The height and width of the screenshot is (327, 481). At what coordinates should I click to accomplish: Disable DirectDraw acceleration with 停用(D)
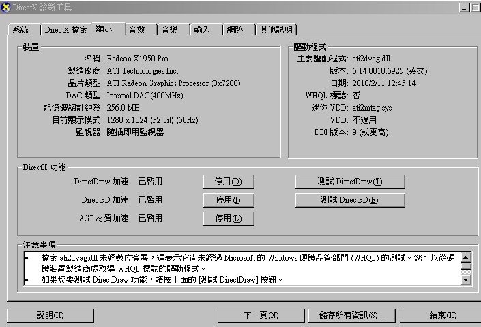point(229,182)
